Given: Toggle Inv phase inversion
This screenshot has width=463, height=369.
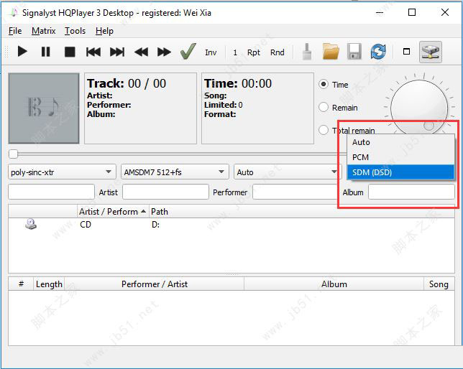Looking at the screenshot, I should pos(211,52).
